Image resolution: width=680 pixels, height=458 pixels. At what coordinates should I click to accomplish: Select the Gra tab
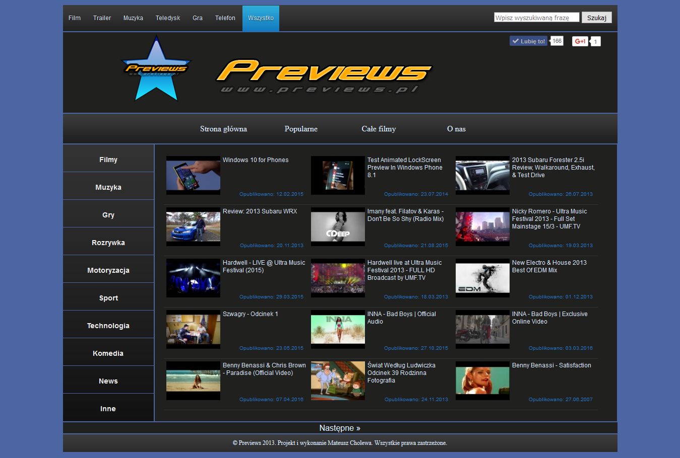[x=198, y=18]
